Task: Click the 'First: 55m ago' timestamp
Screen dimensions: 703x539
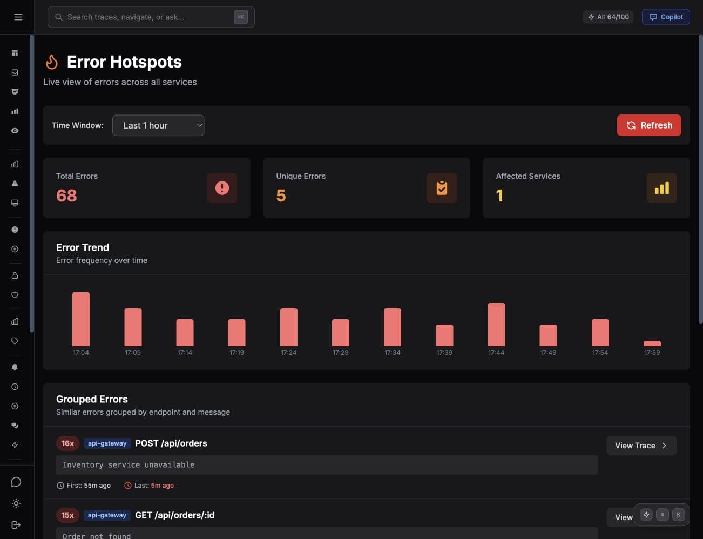Action: tap(84, 486)
